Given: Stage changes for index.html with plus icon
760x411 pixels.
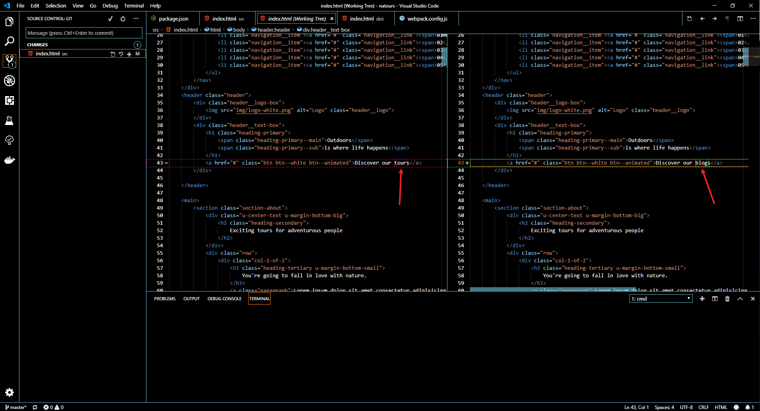Looking at the screenshot, I should click(129, 54).
